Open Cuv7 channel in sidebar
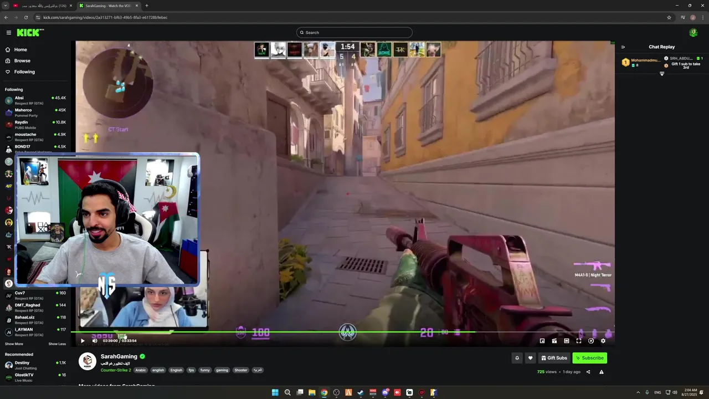 [35, 295]
